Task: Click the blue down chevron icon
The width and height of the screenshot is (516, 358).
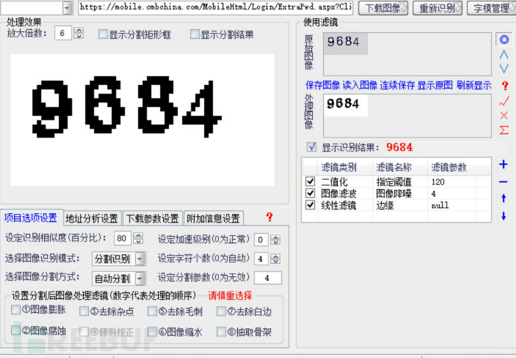Action: click(x=504, y=69)
